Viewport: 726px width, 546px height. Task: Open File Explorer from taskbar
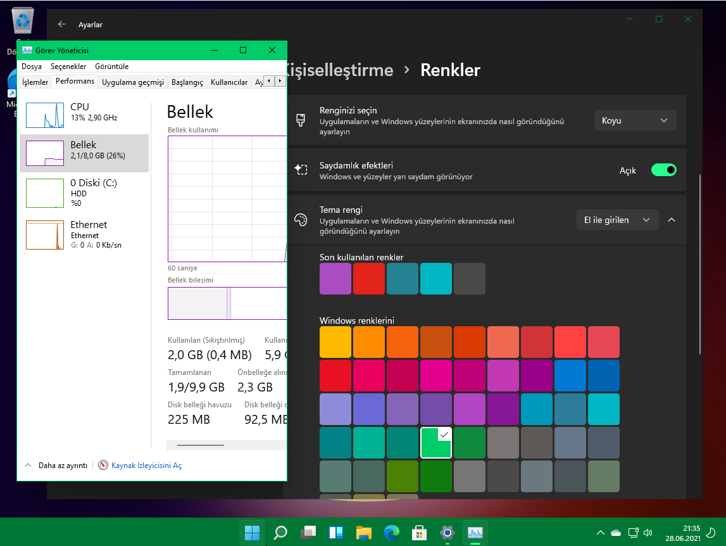click(x=363, y=532)
